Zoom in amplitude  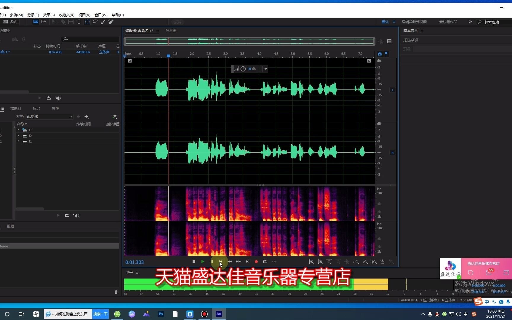(x=311, y=262)
